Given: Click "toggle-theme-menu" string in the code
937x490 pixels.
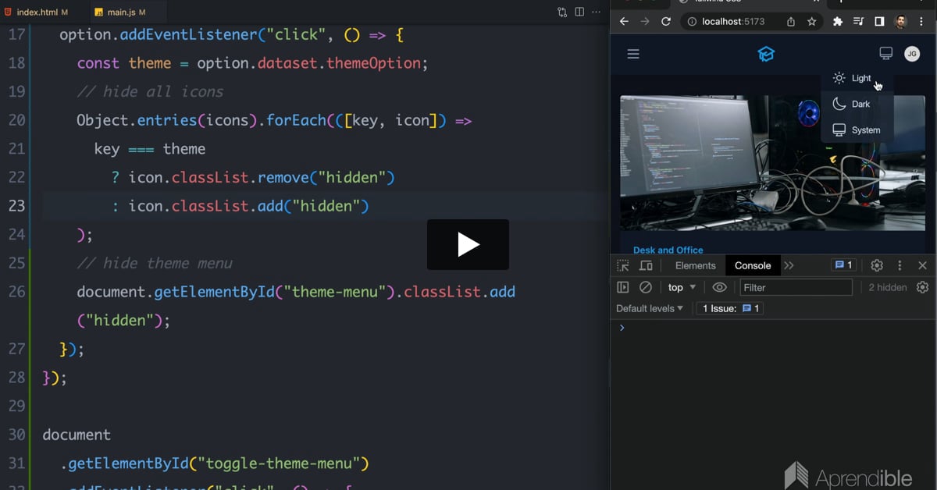Looking at the screenshot, I should [279, 463].
